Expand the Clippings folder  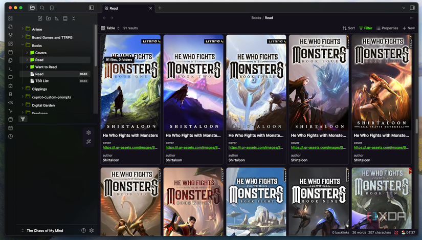[x=23, y=88]
